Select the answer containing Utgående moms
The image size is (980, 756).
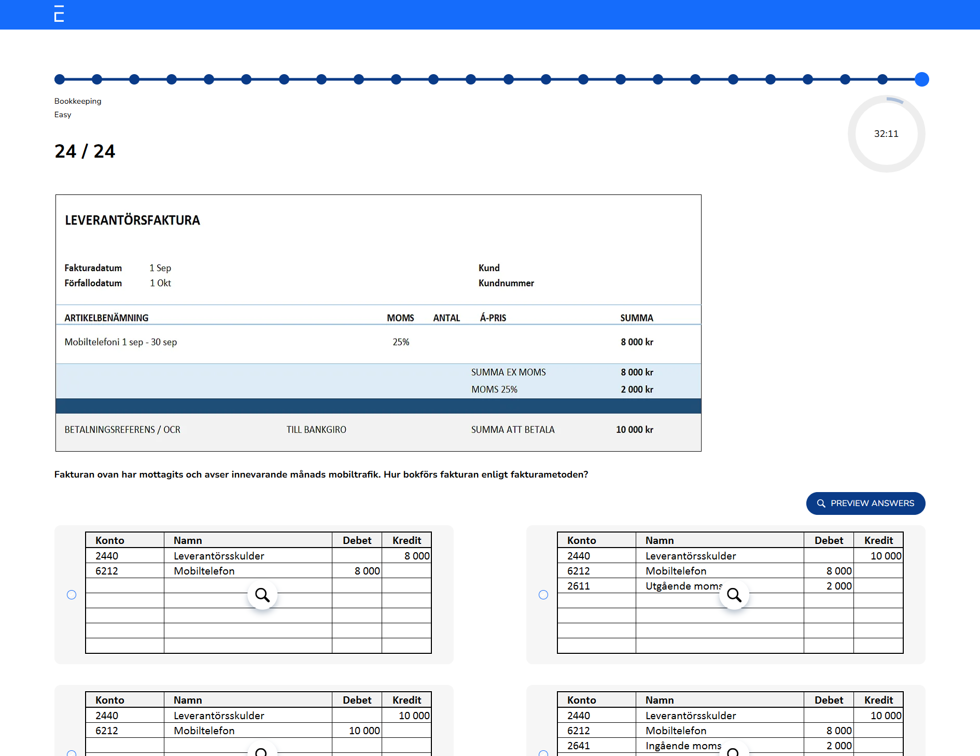coord(543,595)
